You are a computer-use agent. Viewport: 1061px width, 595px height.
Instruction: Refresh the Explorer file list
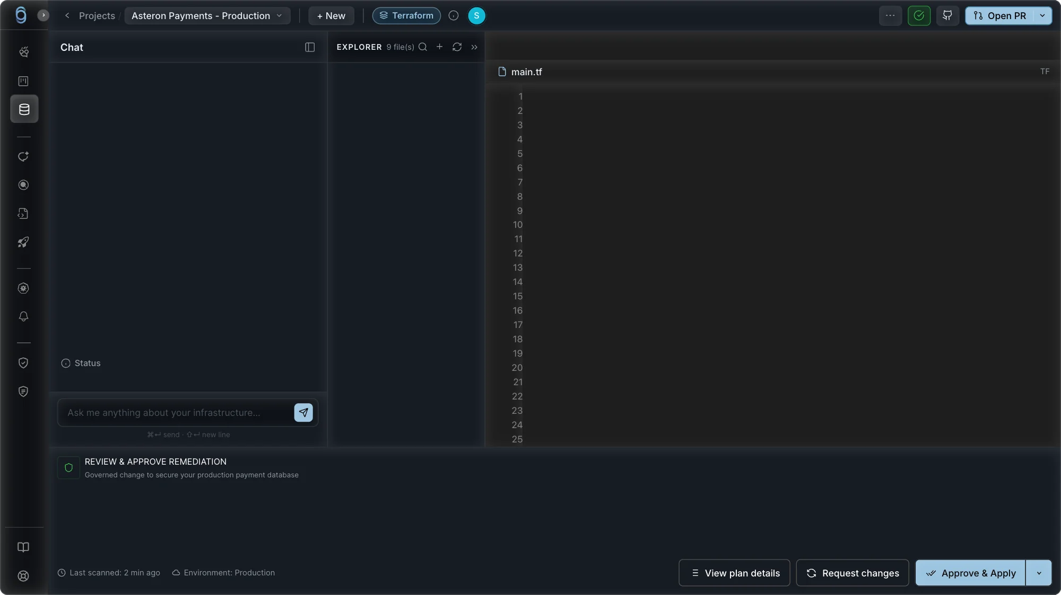pos(457,47)
